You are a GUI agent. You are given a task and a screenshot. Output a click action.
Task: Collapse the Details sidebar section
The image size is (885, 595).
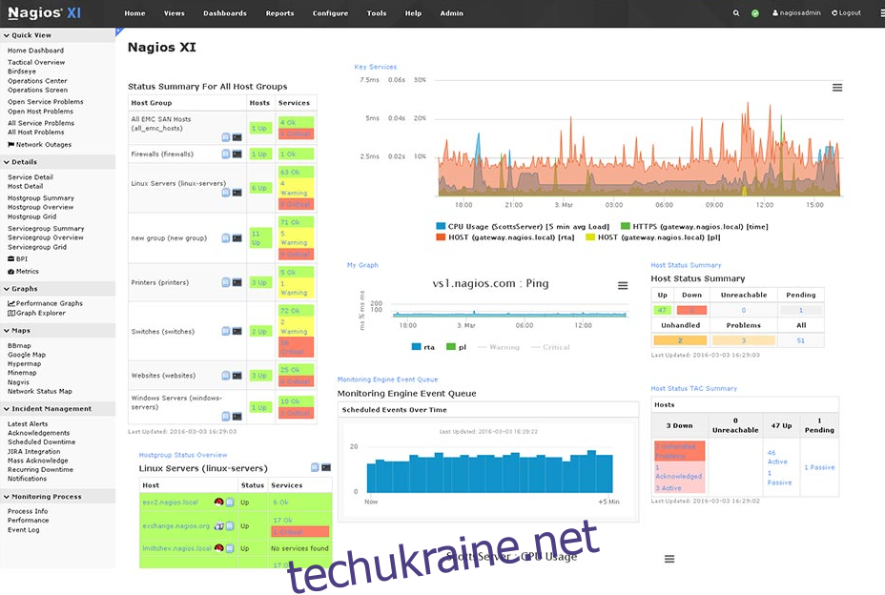click(x=57, y=162)
